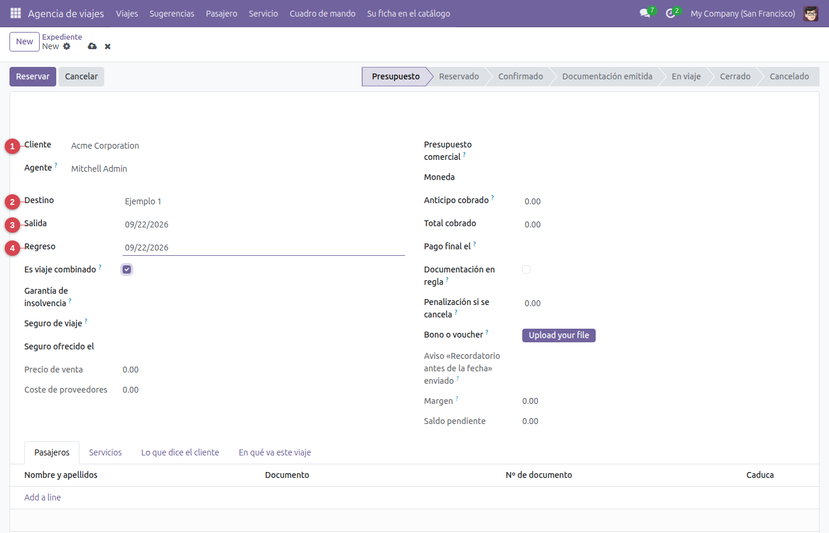Switch to the Servicios tab
The height and width of the screenshot is (533, 829).
[x=105, y=452]
